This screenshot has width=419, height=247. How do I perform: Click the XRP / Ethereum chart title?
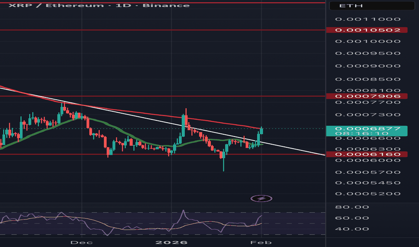99,5
